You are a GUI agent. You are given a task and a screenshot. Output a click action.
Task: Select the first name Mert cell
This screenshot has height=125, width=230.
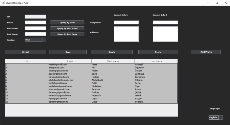tap(113, 64)
